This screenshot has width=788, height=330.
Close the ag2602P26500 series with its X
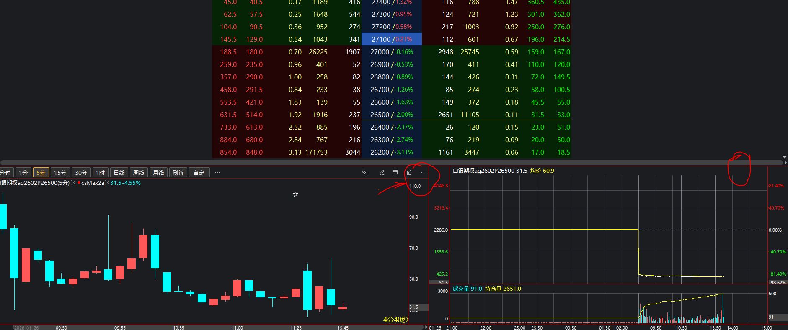pos(73,183)
